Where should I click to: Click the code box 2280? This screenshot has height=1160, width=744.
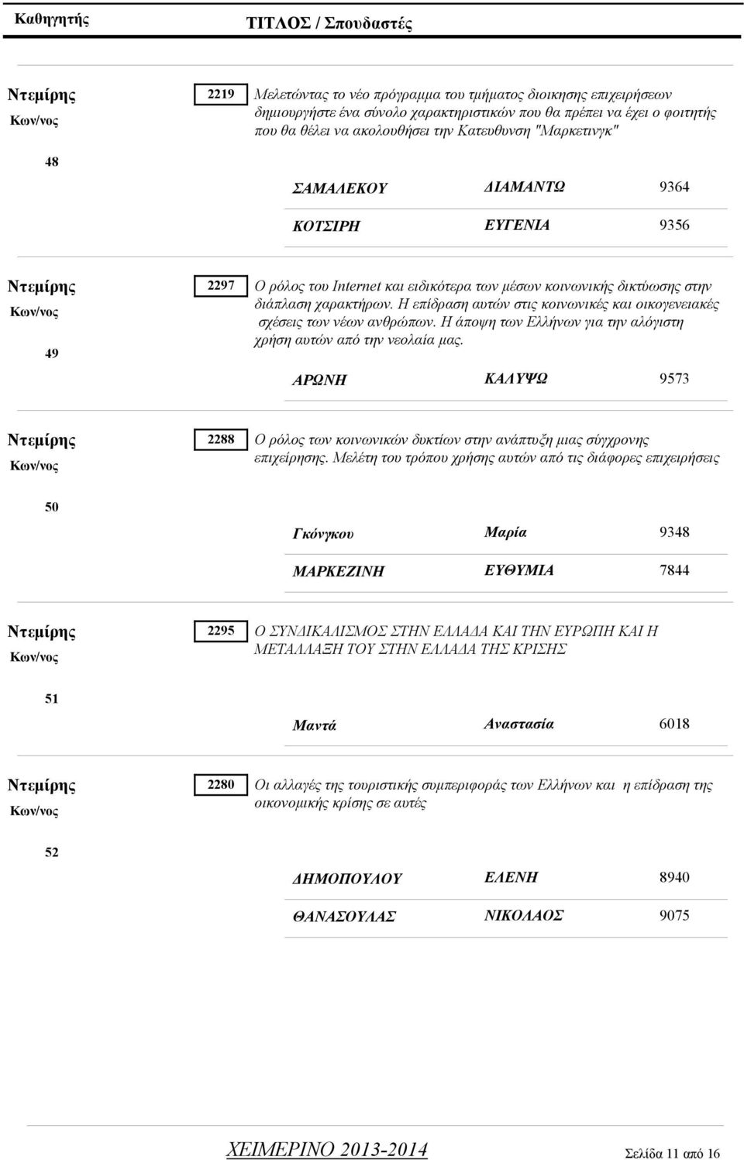click(221, 784)
